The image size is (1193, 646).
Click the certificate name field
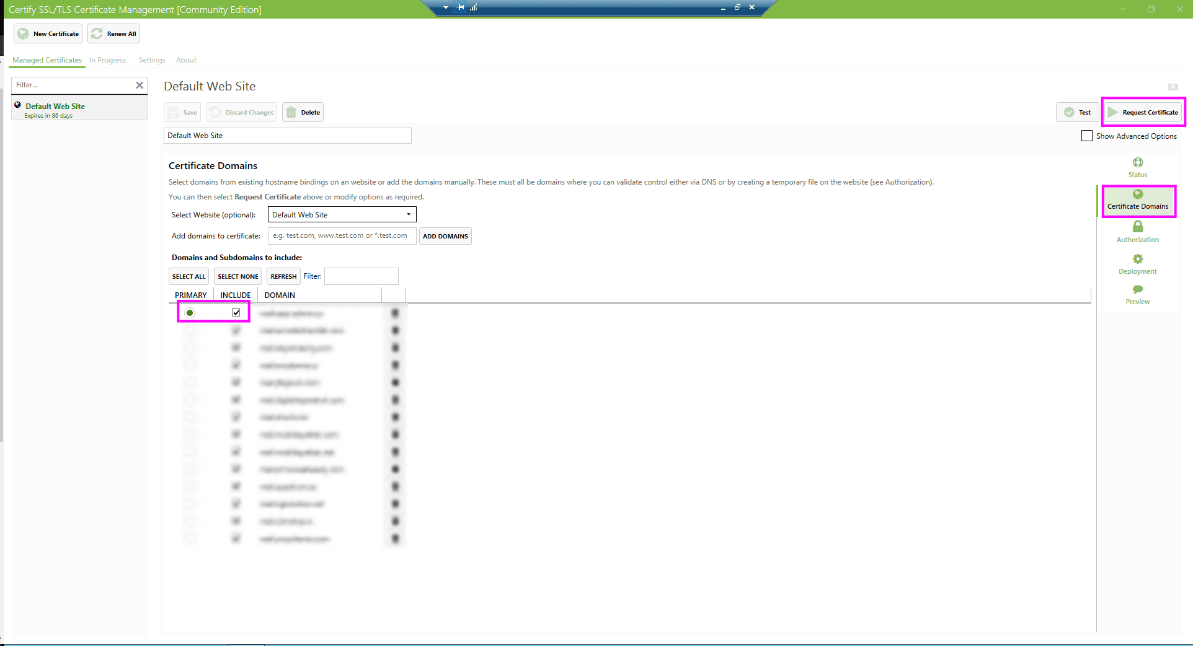[x=287, y=136]
